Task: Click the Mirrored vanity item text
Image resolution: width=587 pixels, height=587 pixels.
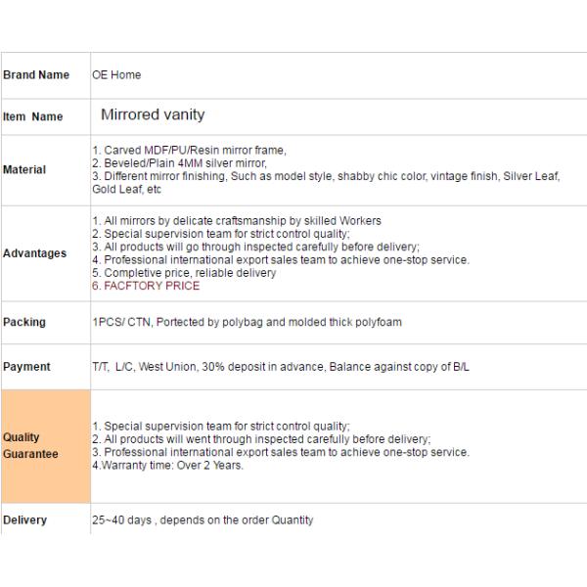Action: pyautogui.click(x=153, y=114)
